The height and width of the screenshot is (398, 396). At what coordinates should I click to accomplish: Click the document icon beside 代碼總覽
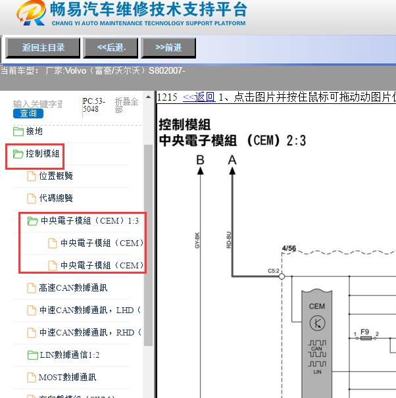pyautogui.click(x=32, y=199)
